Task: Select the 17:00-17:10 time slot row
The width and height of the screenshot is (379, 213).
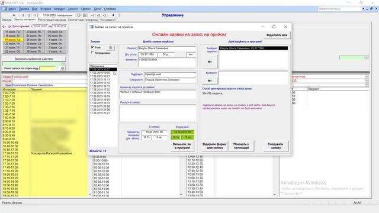Action: pyautogui.click(x=45, y=153)
